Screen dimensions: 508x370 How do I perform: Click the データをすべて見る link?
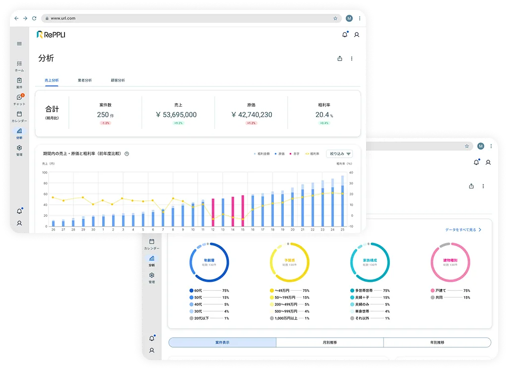click(x=463, y=230)
